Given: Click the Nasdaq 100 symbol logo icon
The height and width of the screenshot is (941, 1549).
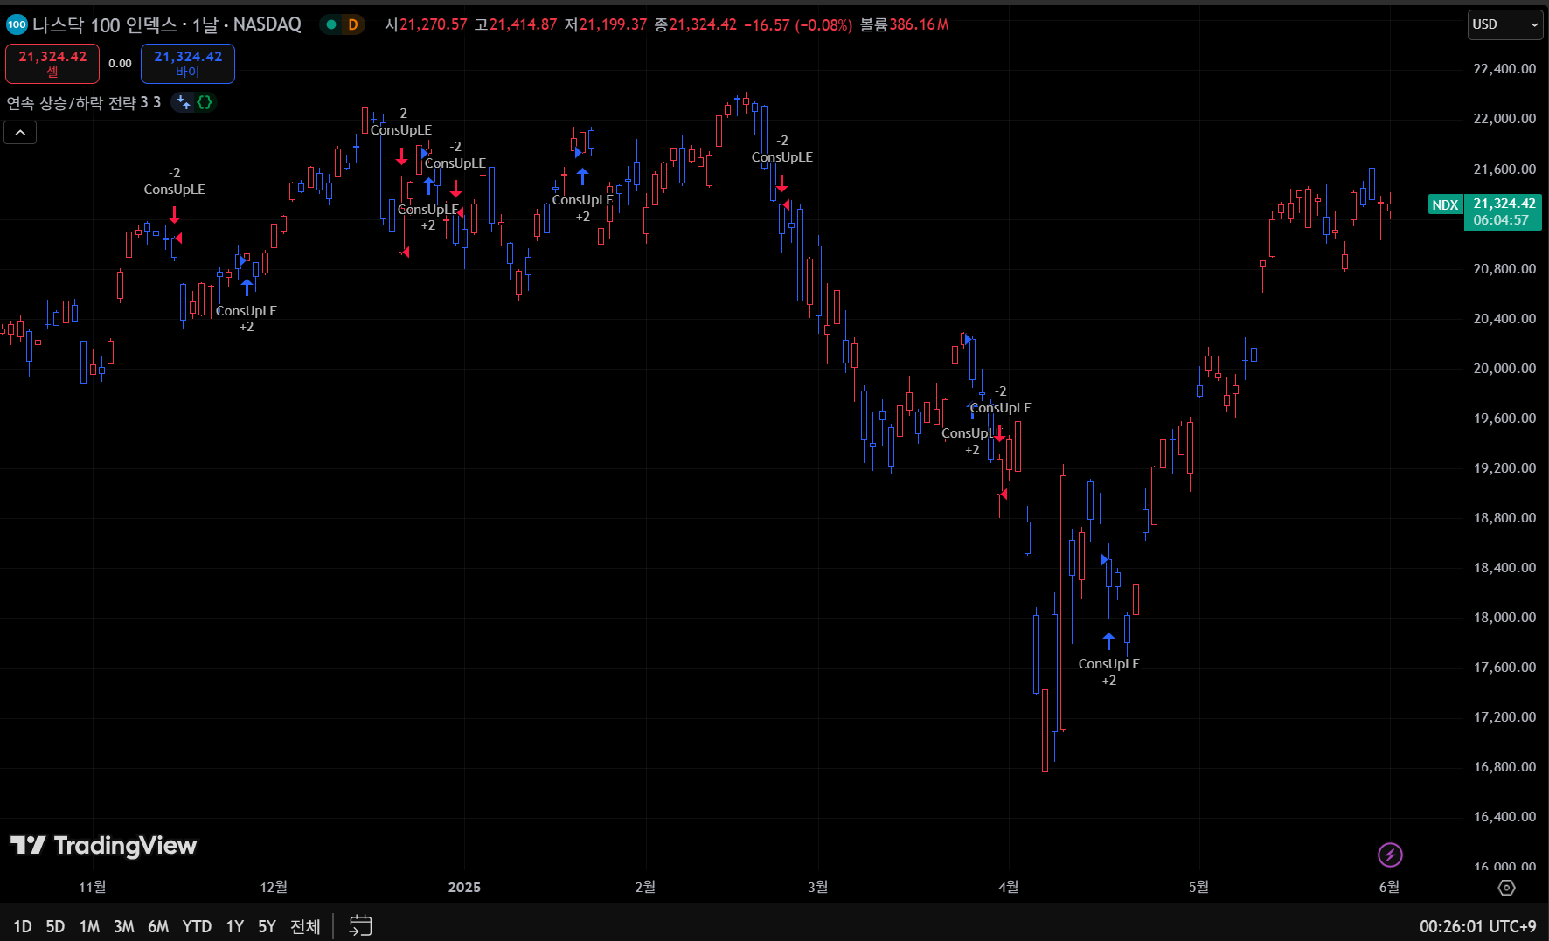Looking at the screenshot, I should point(17,24).
